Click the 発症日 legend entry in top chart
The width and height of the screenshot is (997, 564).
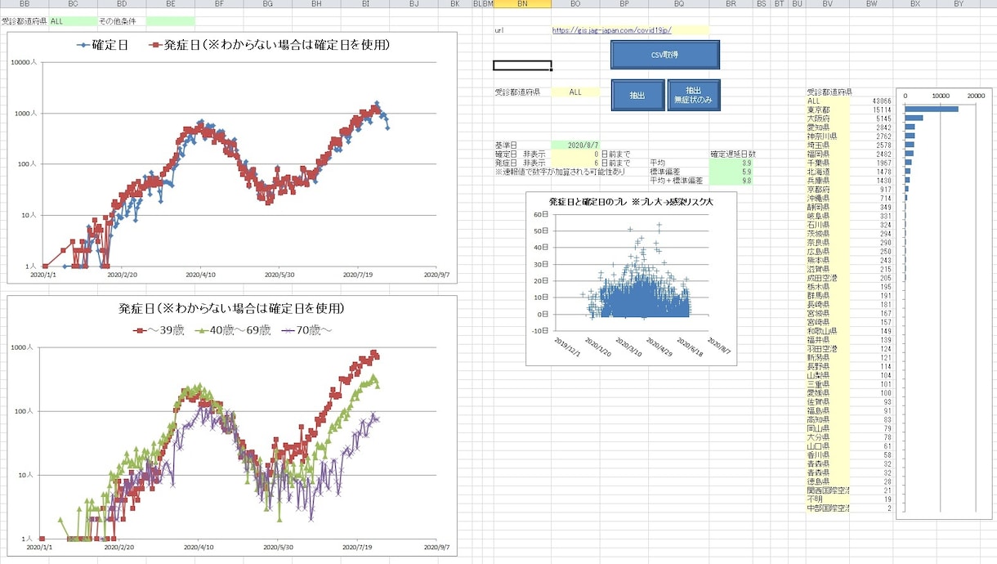tap(269, 45)
